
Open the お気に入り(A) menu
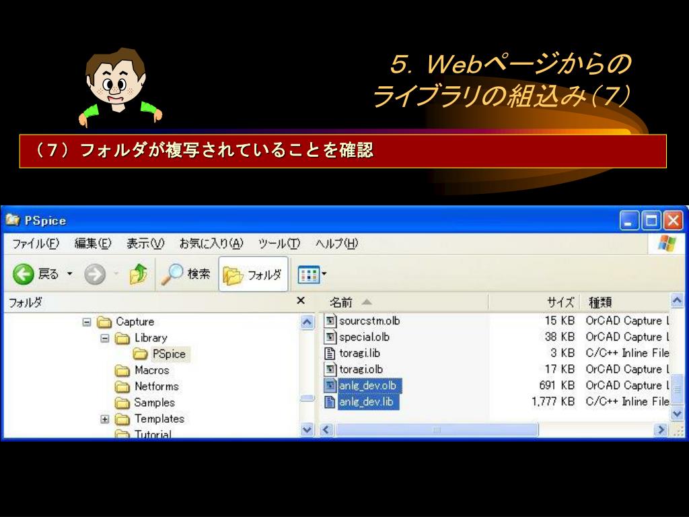coord(211,243)
